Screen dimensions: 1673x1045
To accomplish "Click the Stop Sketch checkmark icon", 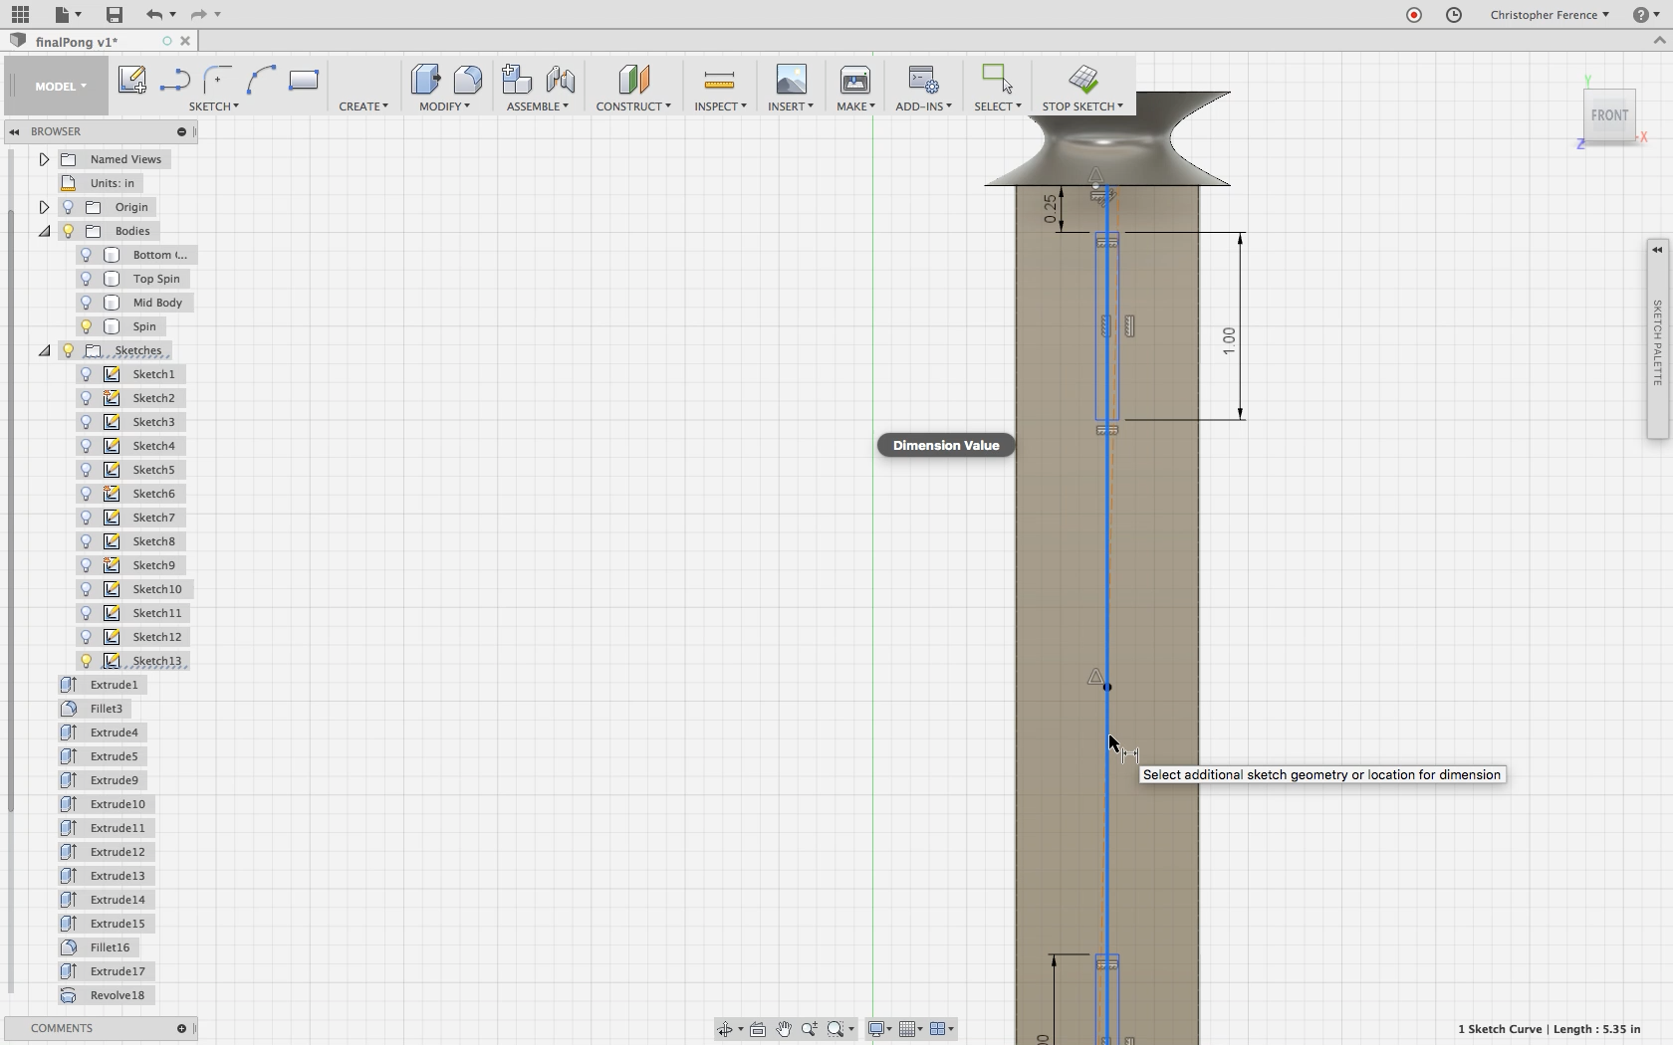I will 1083,80.
